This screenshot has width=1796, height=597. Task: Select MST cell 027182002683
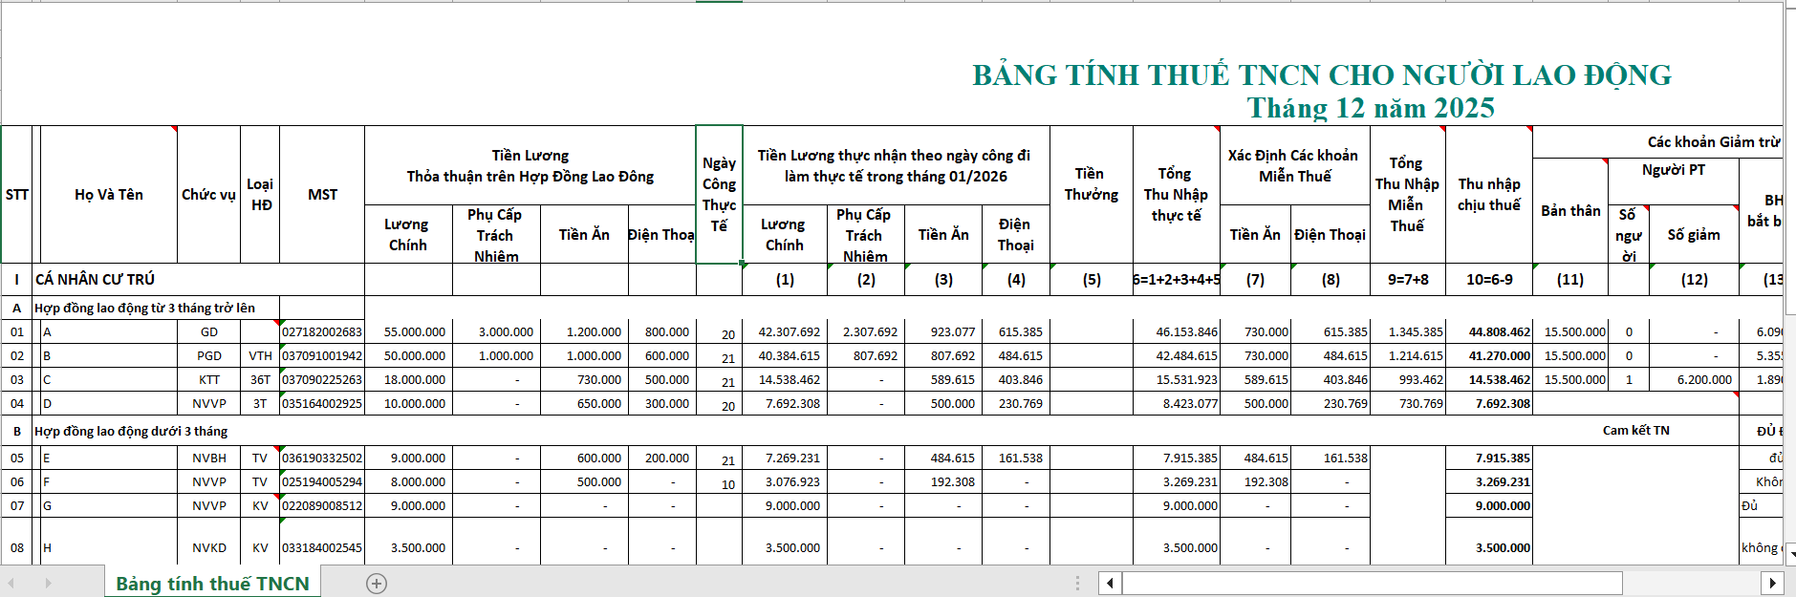[322, 332]
